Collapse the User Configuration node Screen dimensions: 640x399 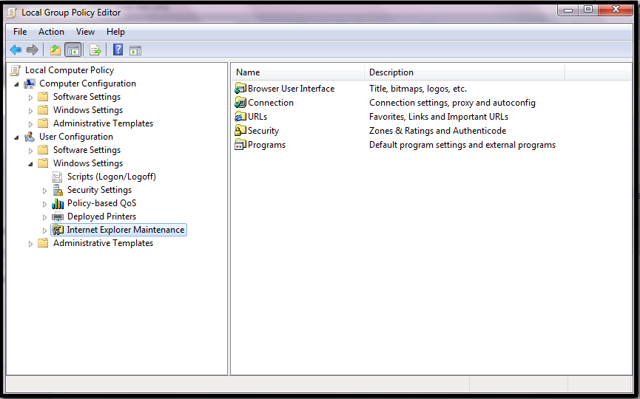coord(16,137)
